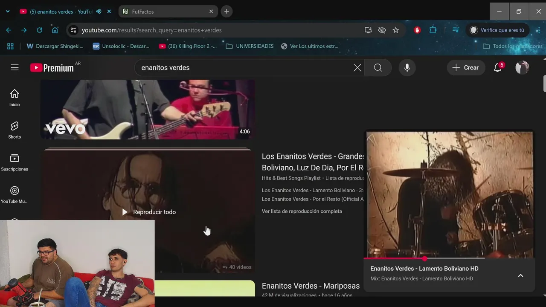The width and height of the screenshot is (546, 307).
Task: Click the YouTube Premium logo
Action: [x=52, y=67]
